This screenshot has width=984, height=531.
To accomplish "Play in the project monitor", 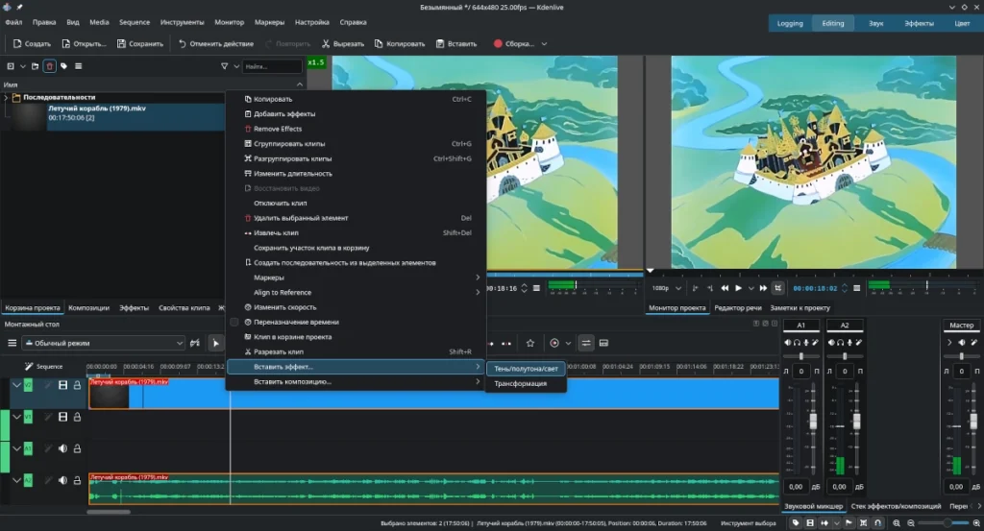I will tap(739, 288).
